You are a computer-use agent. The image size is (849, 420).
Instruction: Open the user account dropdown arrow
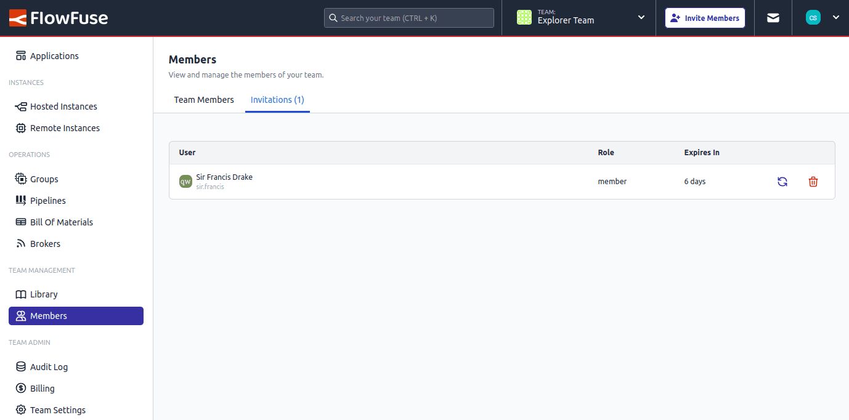click(x=836, y=17)
